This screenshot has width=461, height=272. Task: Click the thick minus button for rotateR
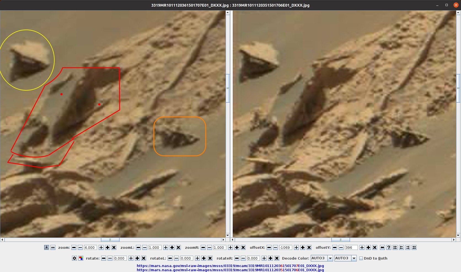click(237, 258)
